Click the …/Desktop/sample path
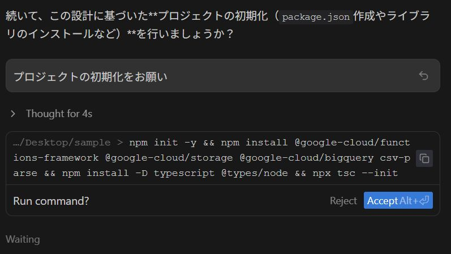451x254 pixels. pyautogui.click(x=61, y=143)
